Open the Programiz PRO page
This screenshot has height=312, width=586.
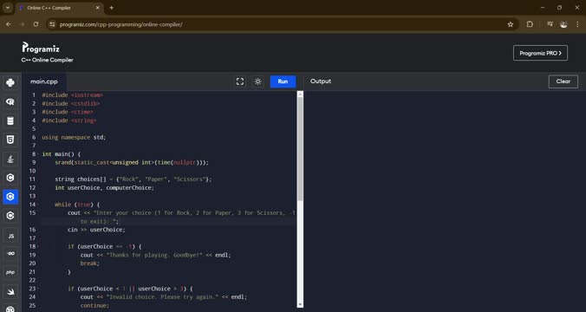pyautogui.click(x=540, y=53)
